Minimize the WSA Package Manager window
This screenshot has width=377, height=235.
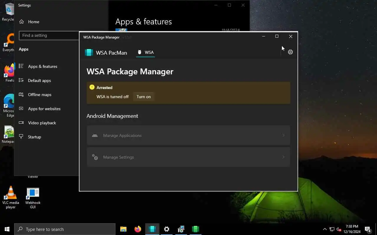coord(264,36)
